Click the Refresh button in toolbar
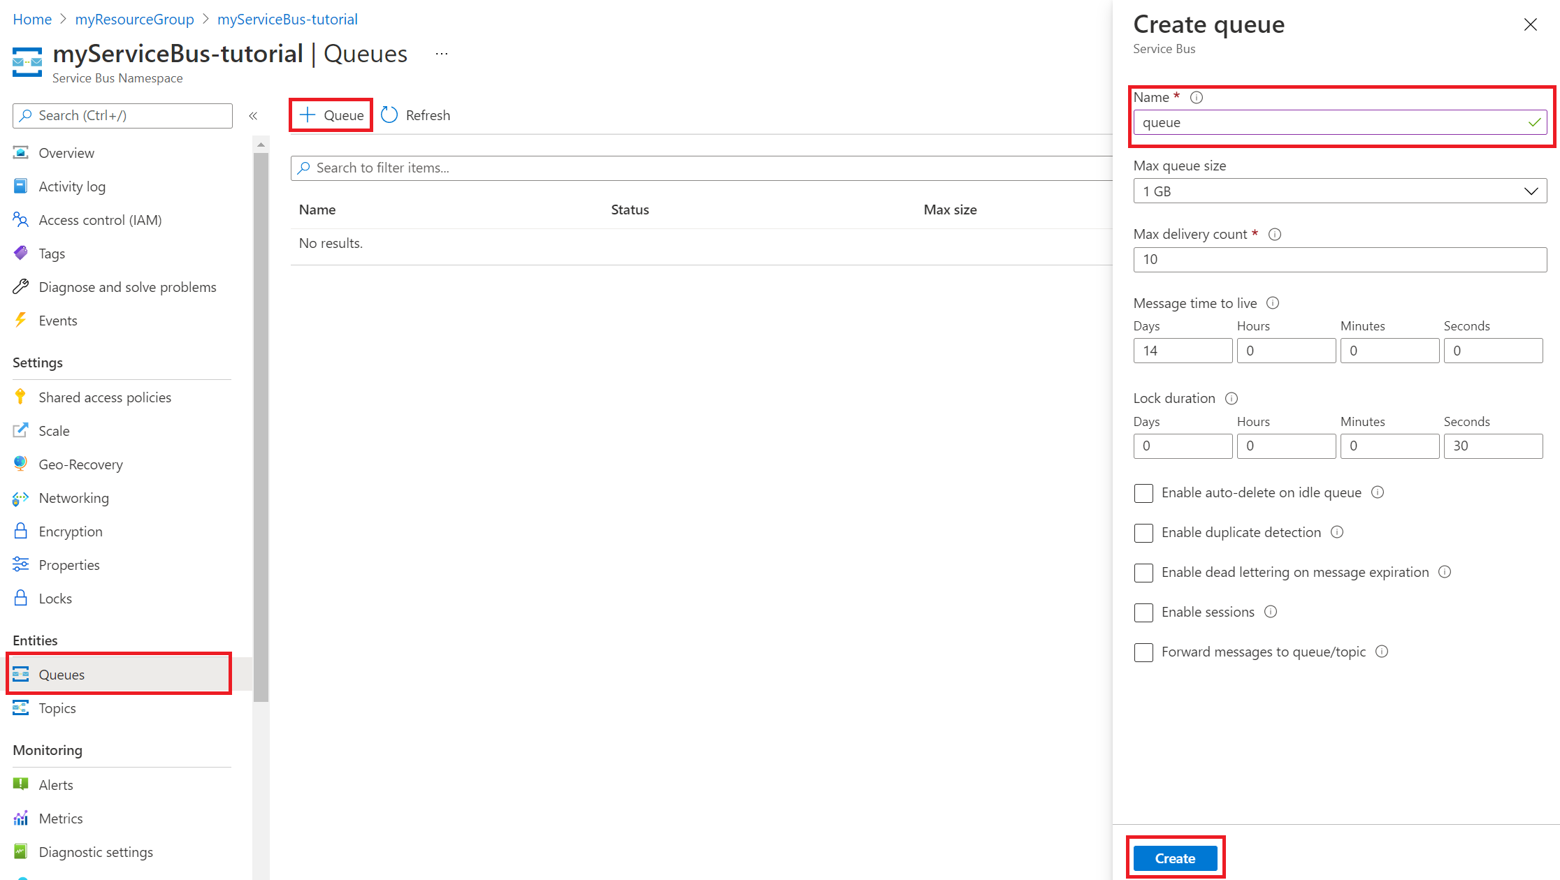 click(417, 115)
